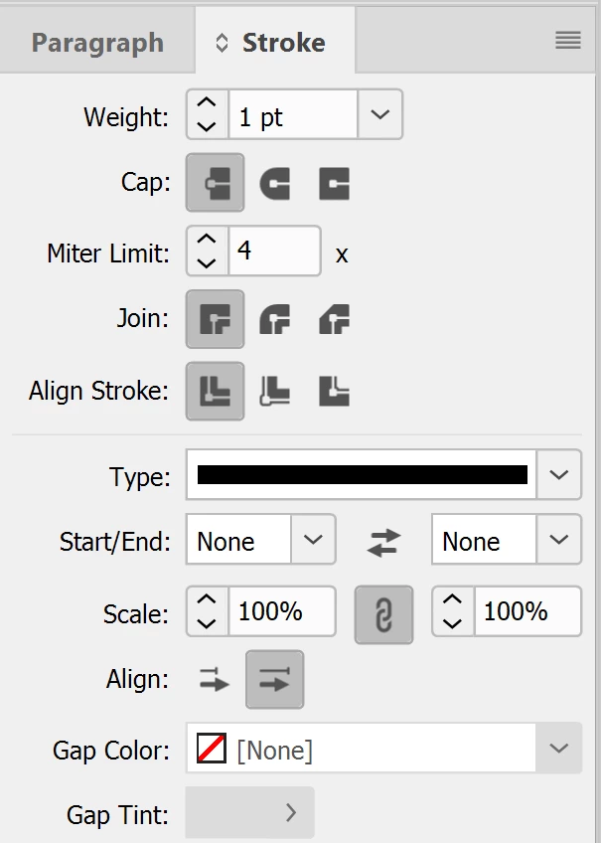Switch to the Paragraph tab
Image resolution: width=601 pixels, height=843 pixels.
tap(97, 43)
